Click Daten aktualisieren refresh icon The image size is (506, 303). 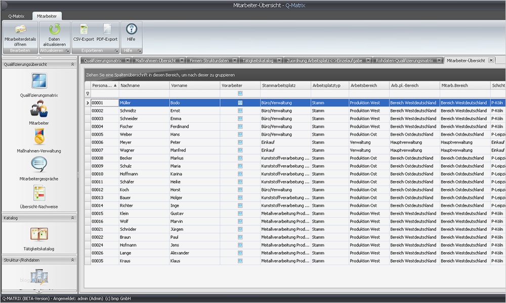click(54, 30)
